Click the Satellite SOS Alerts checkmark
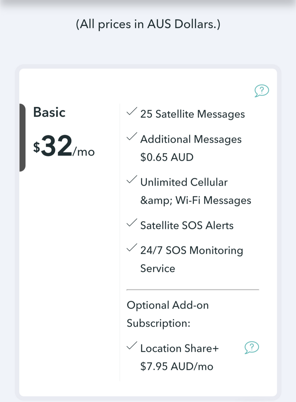This screenshot has height=402, width=296. [x=131, y=223]
